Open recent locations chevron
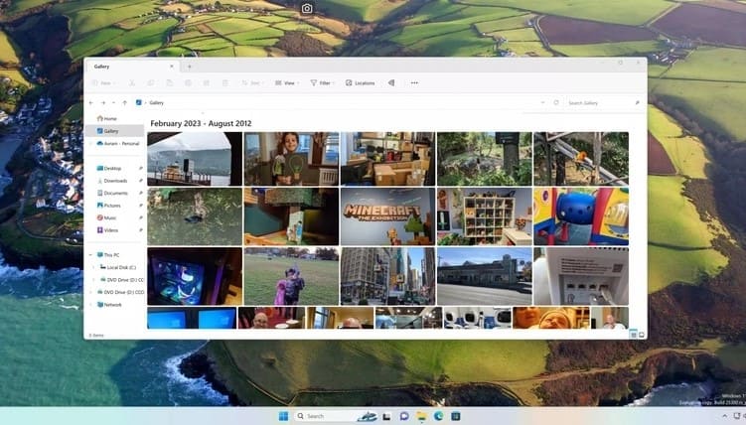This screenshot has width=746, height=425. click(x=113, y=102)
